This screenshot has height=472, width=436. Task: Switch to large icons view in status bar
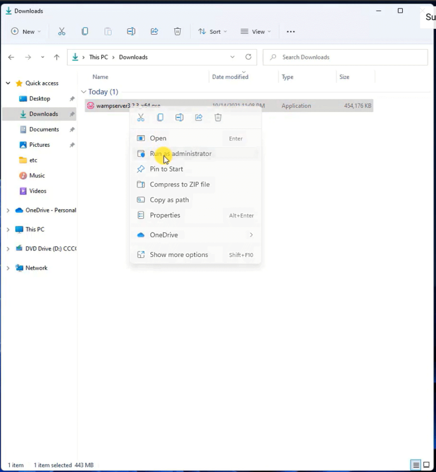[x=426, y=465]
